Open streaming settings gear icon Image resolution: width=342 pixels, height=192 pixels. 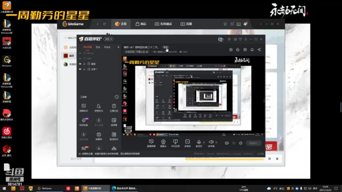[241, 143]
